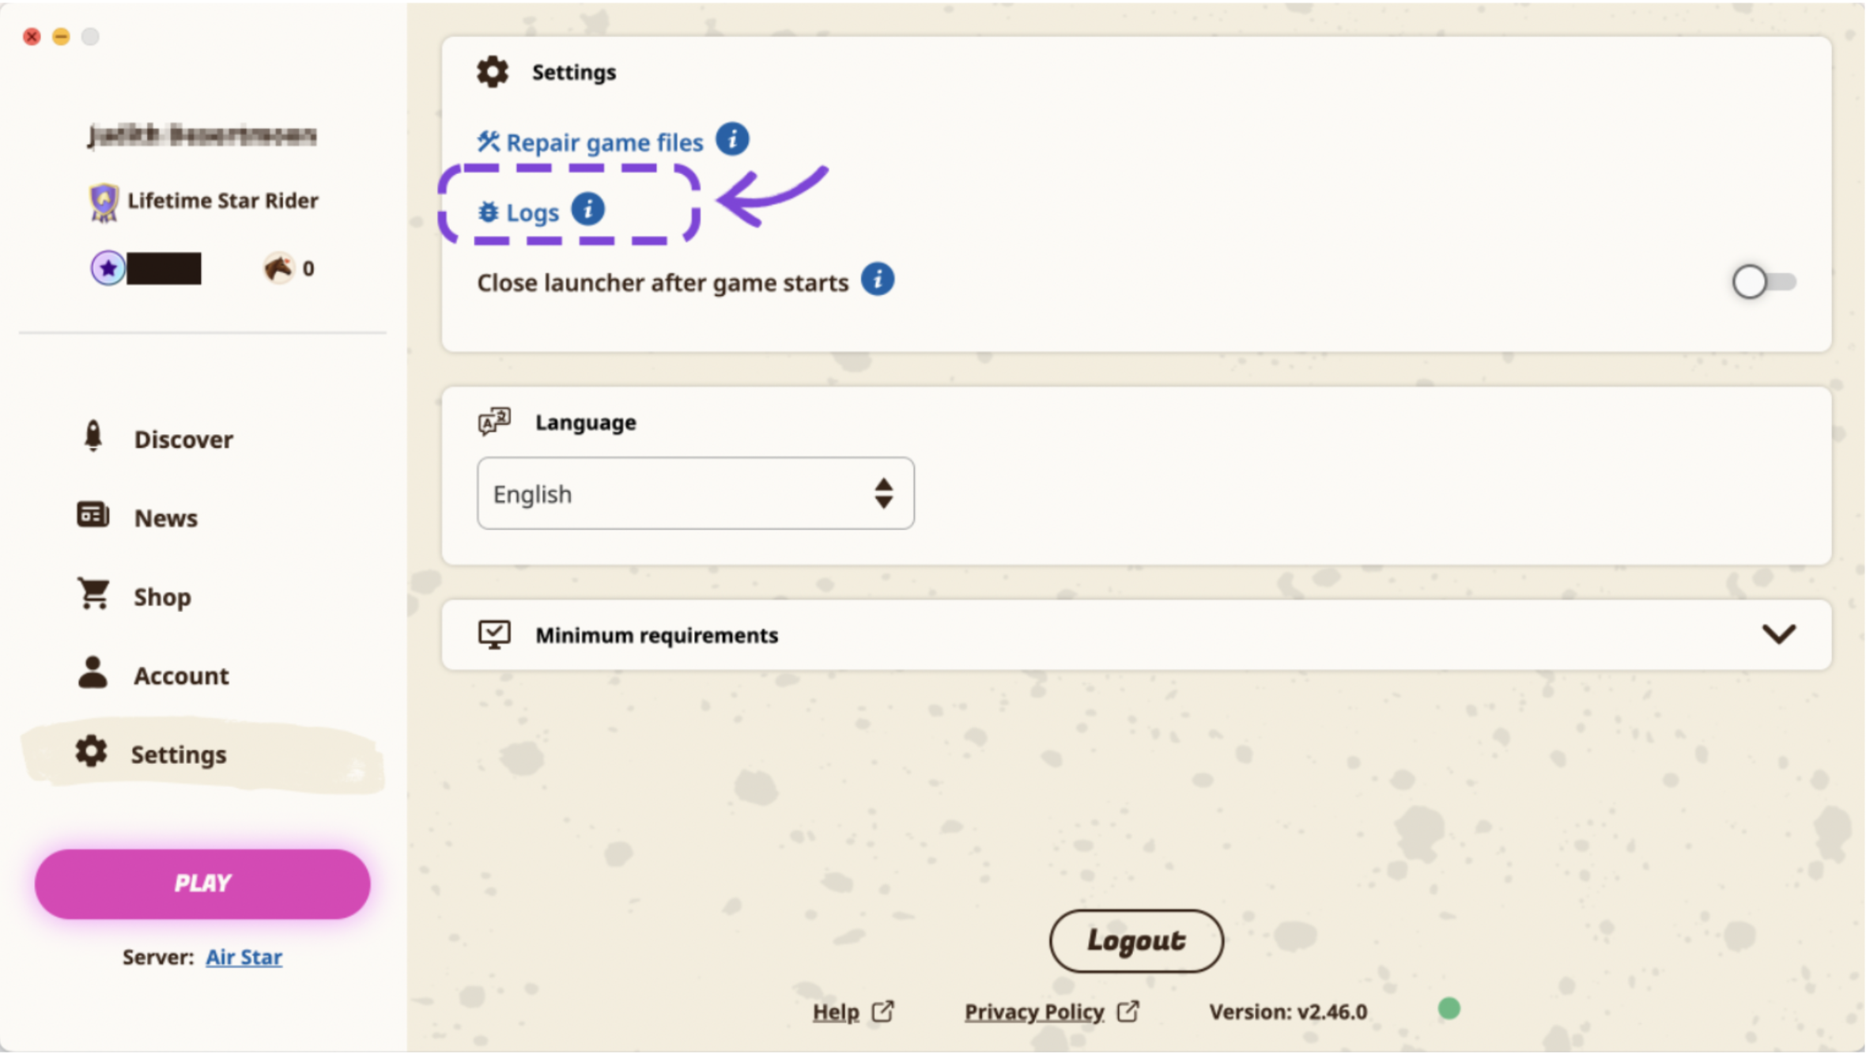This screenshot has height=1055, width=1866.
Task: Click the Logout button
Action: (1135, 940)
